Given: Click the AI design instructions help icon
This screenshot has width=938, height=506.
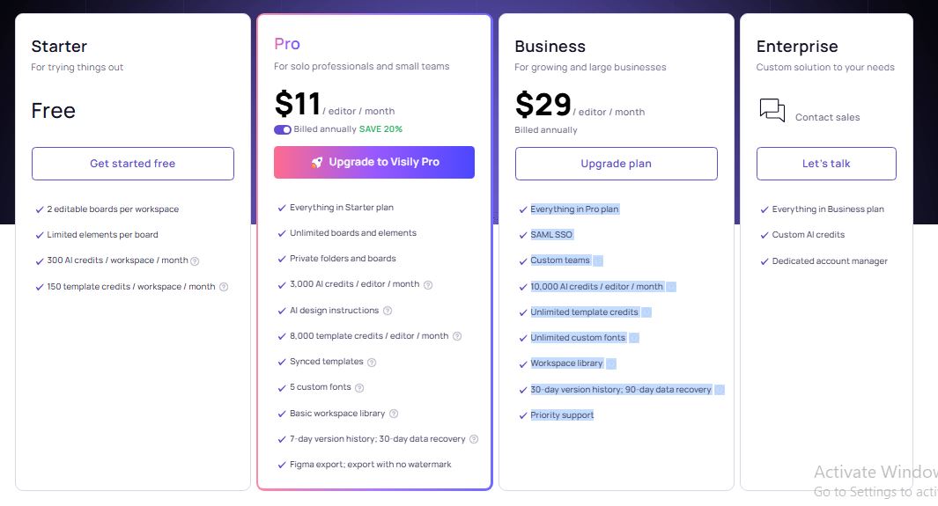Looking at the screenshot, I should pyautogui.click(x=388, y=311).
